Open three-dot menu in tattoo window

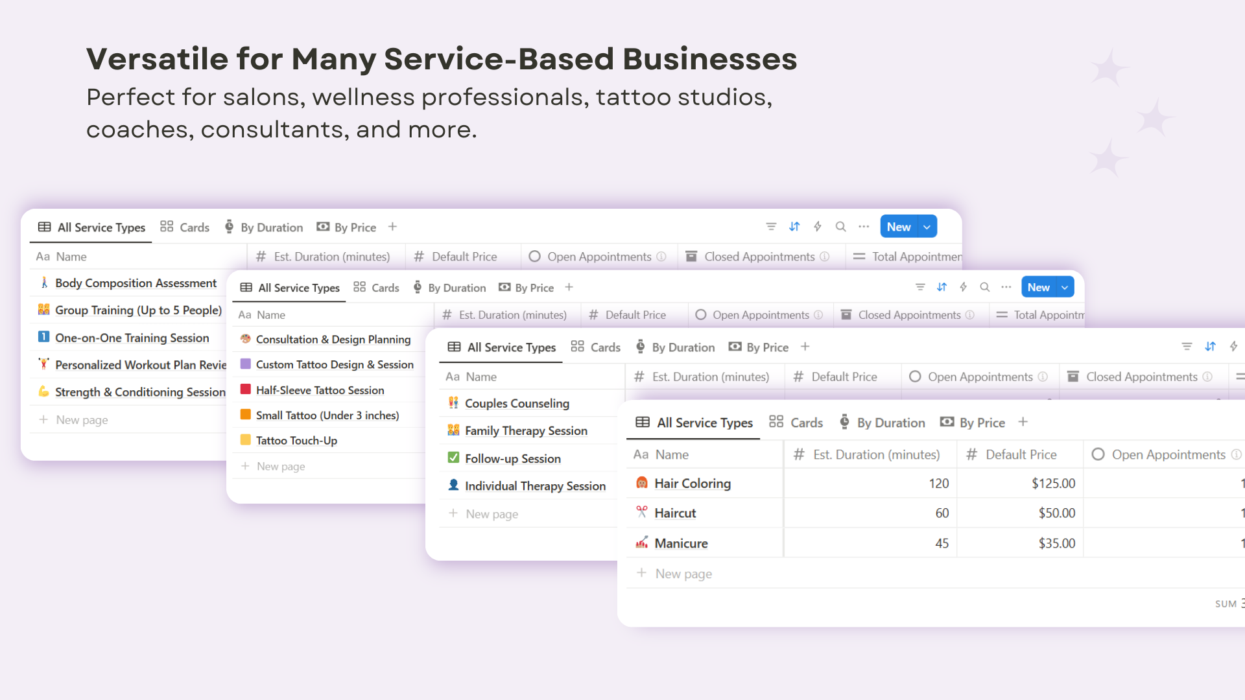click(x=1006, y=287)
